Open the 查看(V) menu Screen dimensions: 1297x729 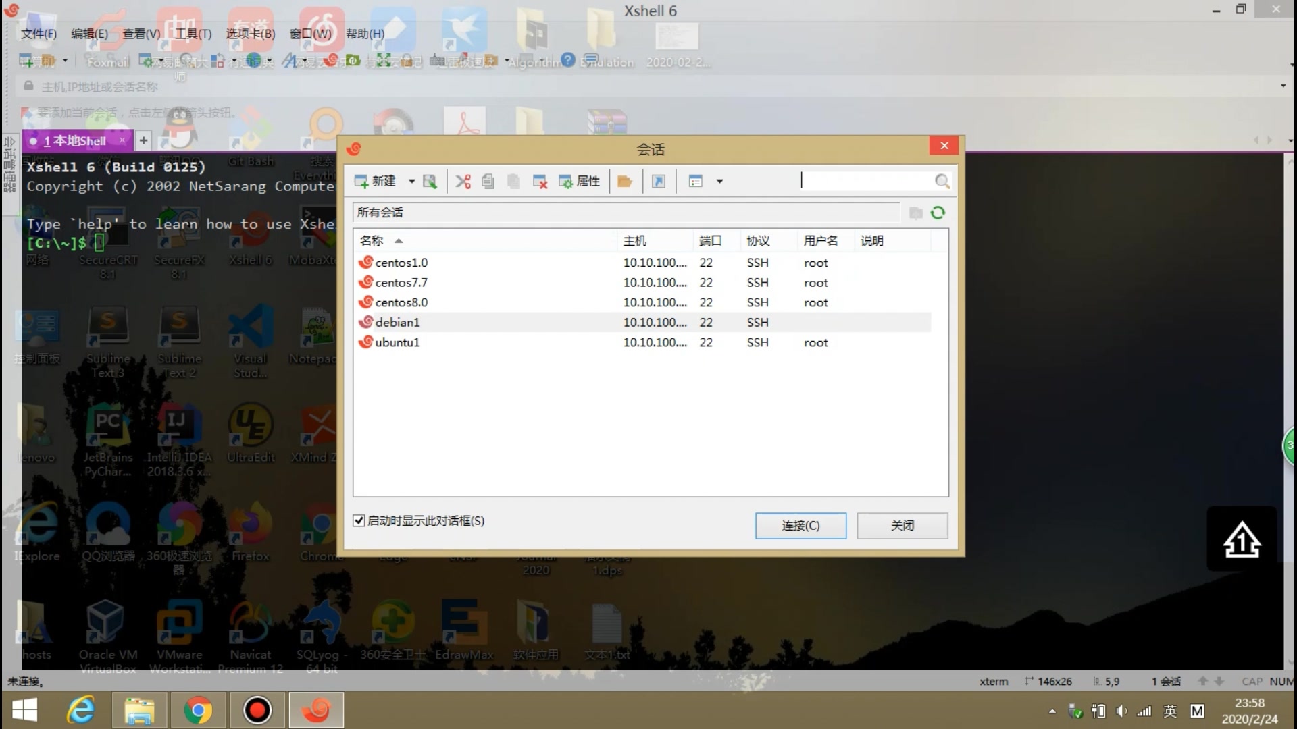click(141, 34)
